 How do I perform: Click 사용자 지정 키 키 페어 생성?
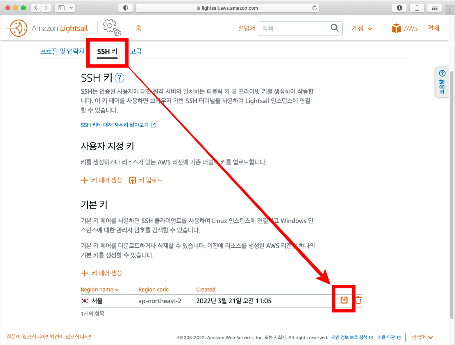tap(102, 180)
